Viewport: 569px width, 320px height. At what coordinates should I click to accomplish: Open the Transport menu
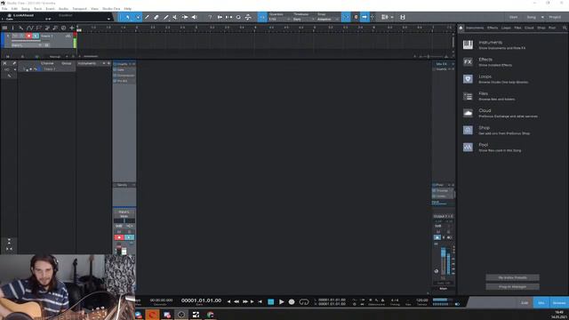(79, 8)
